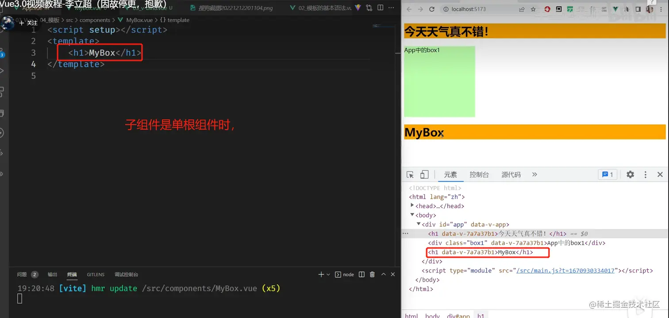Image resolution: width=669 pixels, height=318 pixels.
Task: Click the browser forward arrow
Action: (x=420, y=9)
